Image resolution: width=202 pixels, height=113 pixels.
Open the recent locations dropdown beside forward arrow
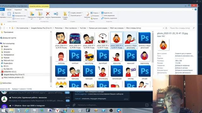tap(7, 28)
